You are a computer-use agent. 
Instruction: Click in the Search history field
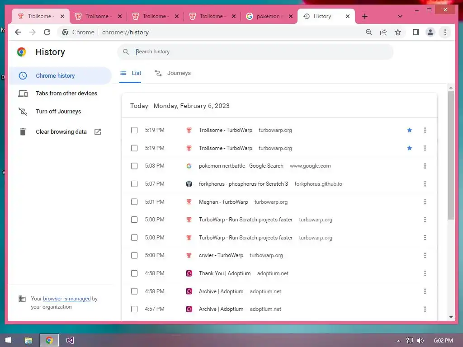coord(255,52)
